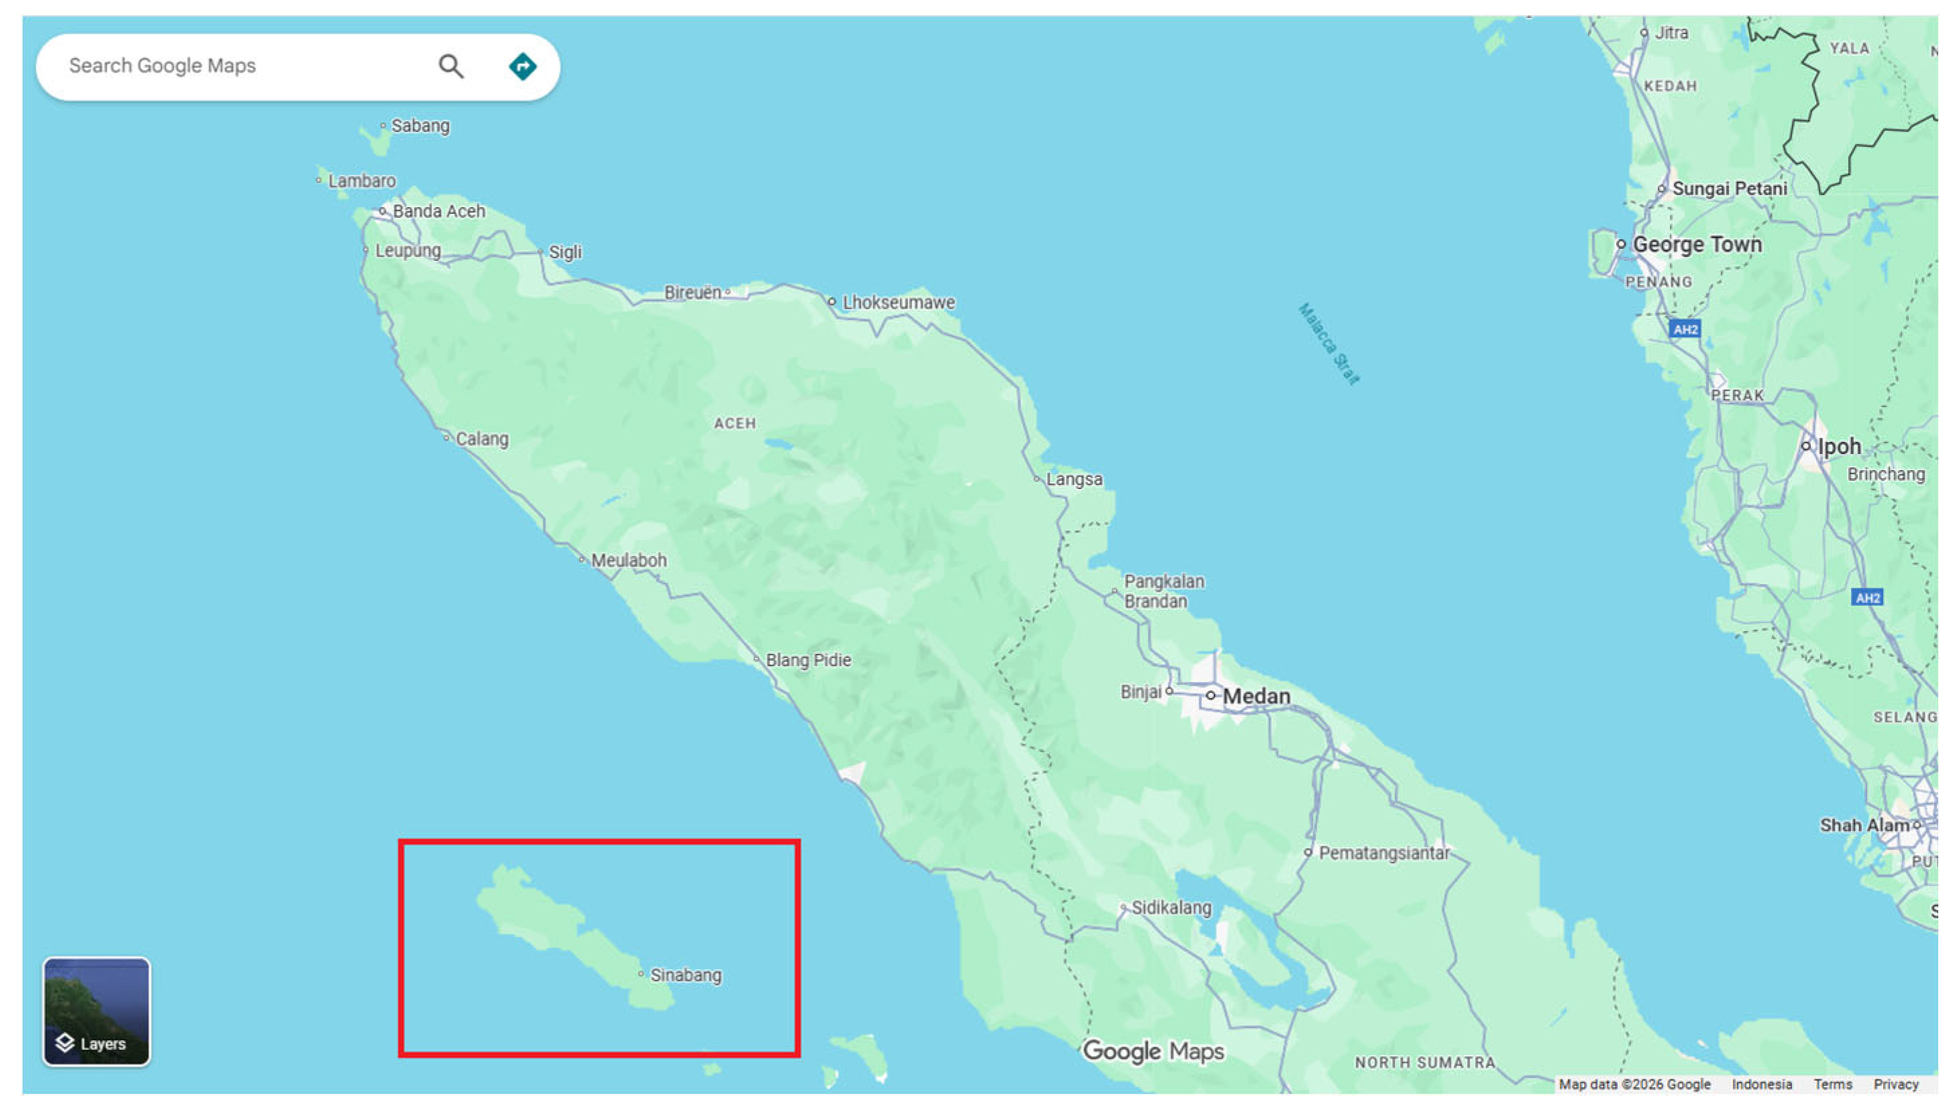Select the Medan city label
1957x1114 pixels.
(x=1255, y=696)
